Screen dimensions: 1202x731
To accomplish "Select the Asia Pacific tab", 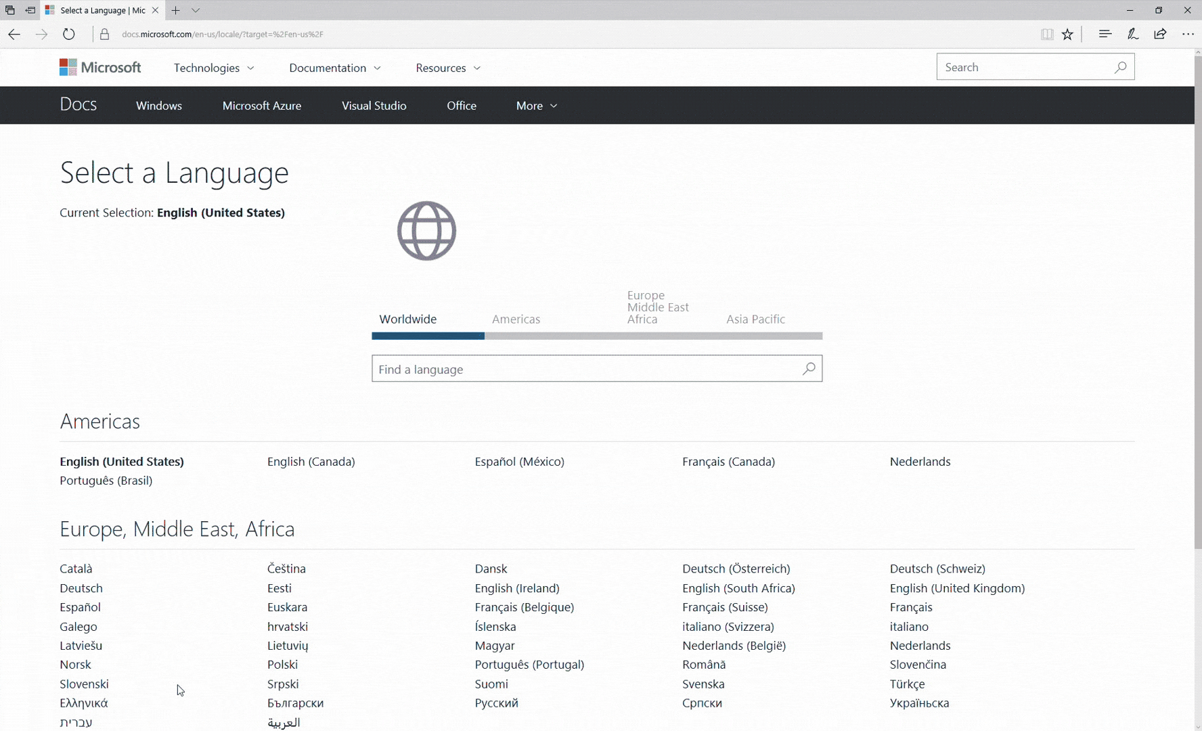I will [x=755, y=319].
